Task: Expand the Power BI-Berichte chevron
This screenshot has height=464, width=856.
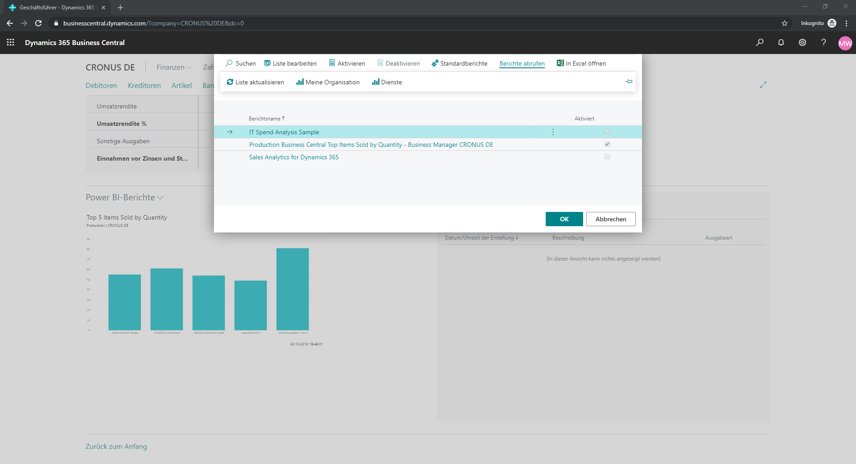Action: (160, 198)
